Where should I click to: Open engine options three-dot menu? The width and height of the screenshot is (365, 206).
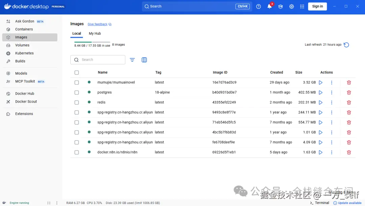pyautogui.click(x=57, y=203)
